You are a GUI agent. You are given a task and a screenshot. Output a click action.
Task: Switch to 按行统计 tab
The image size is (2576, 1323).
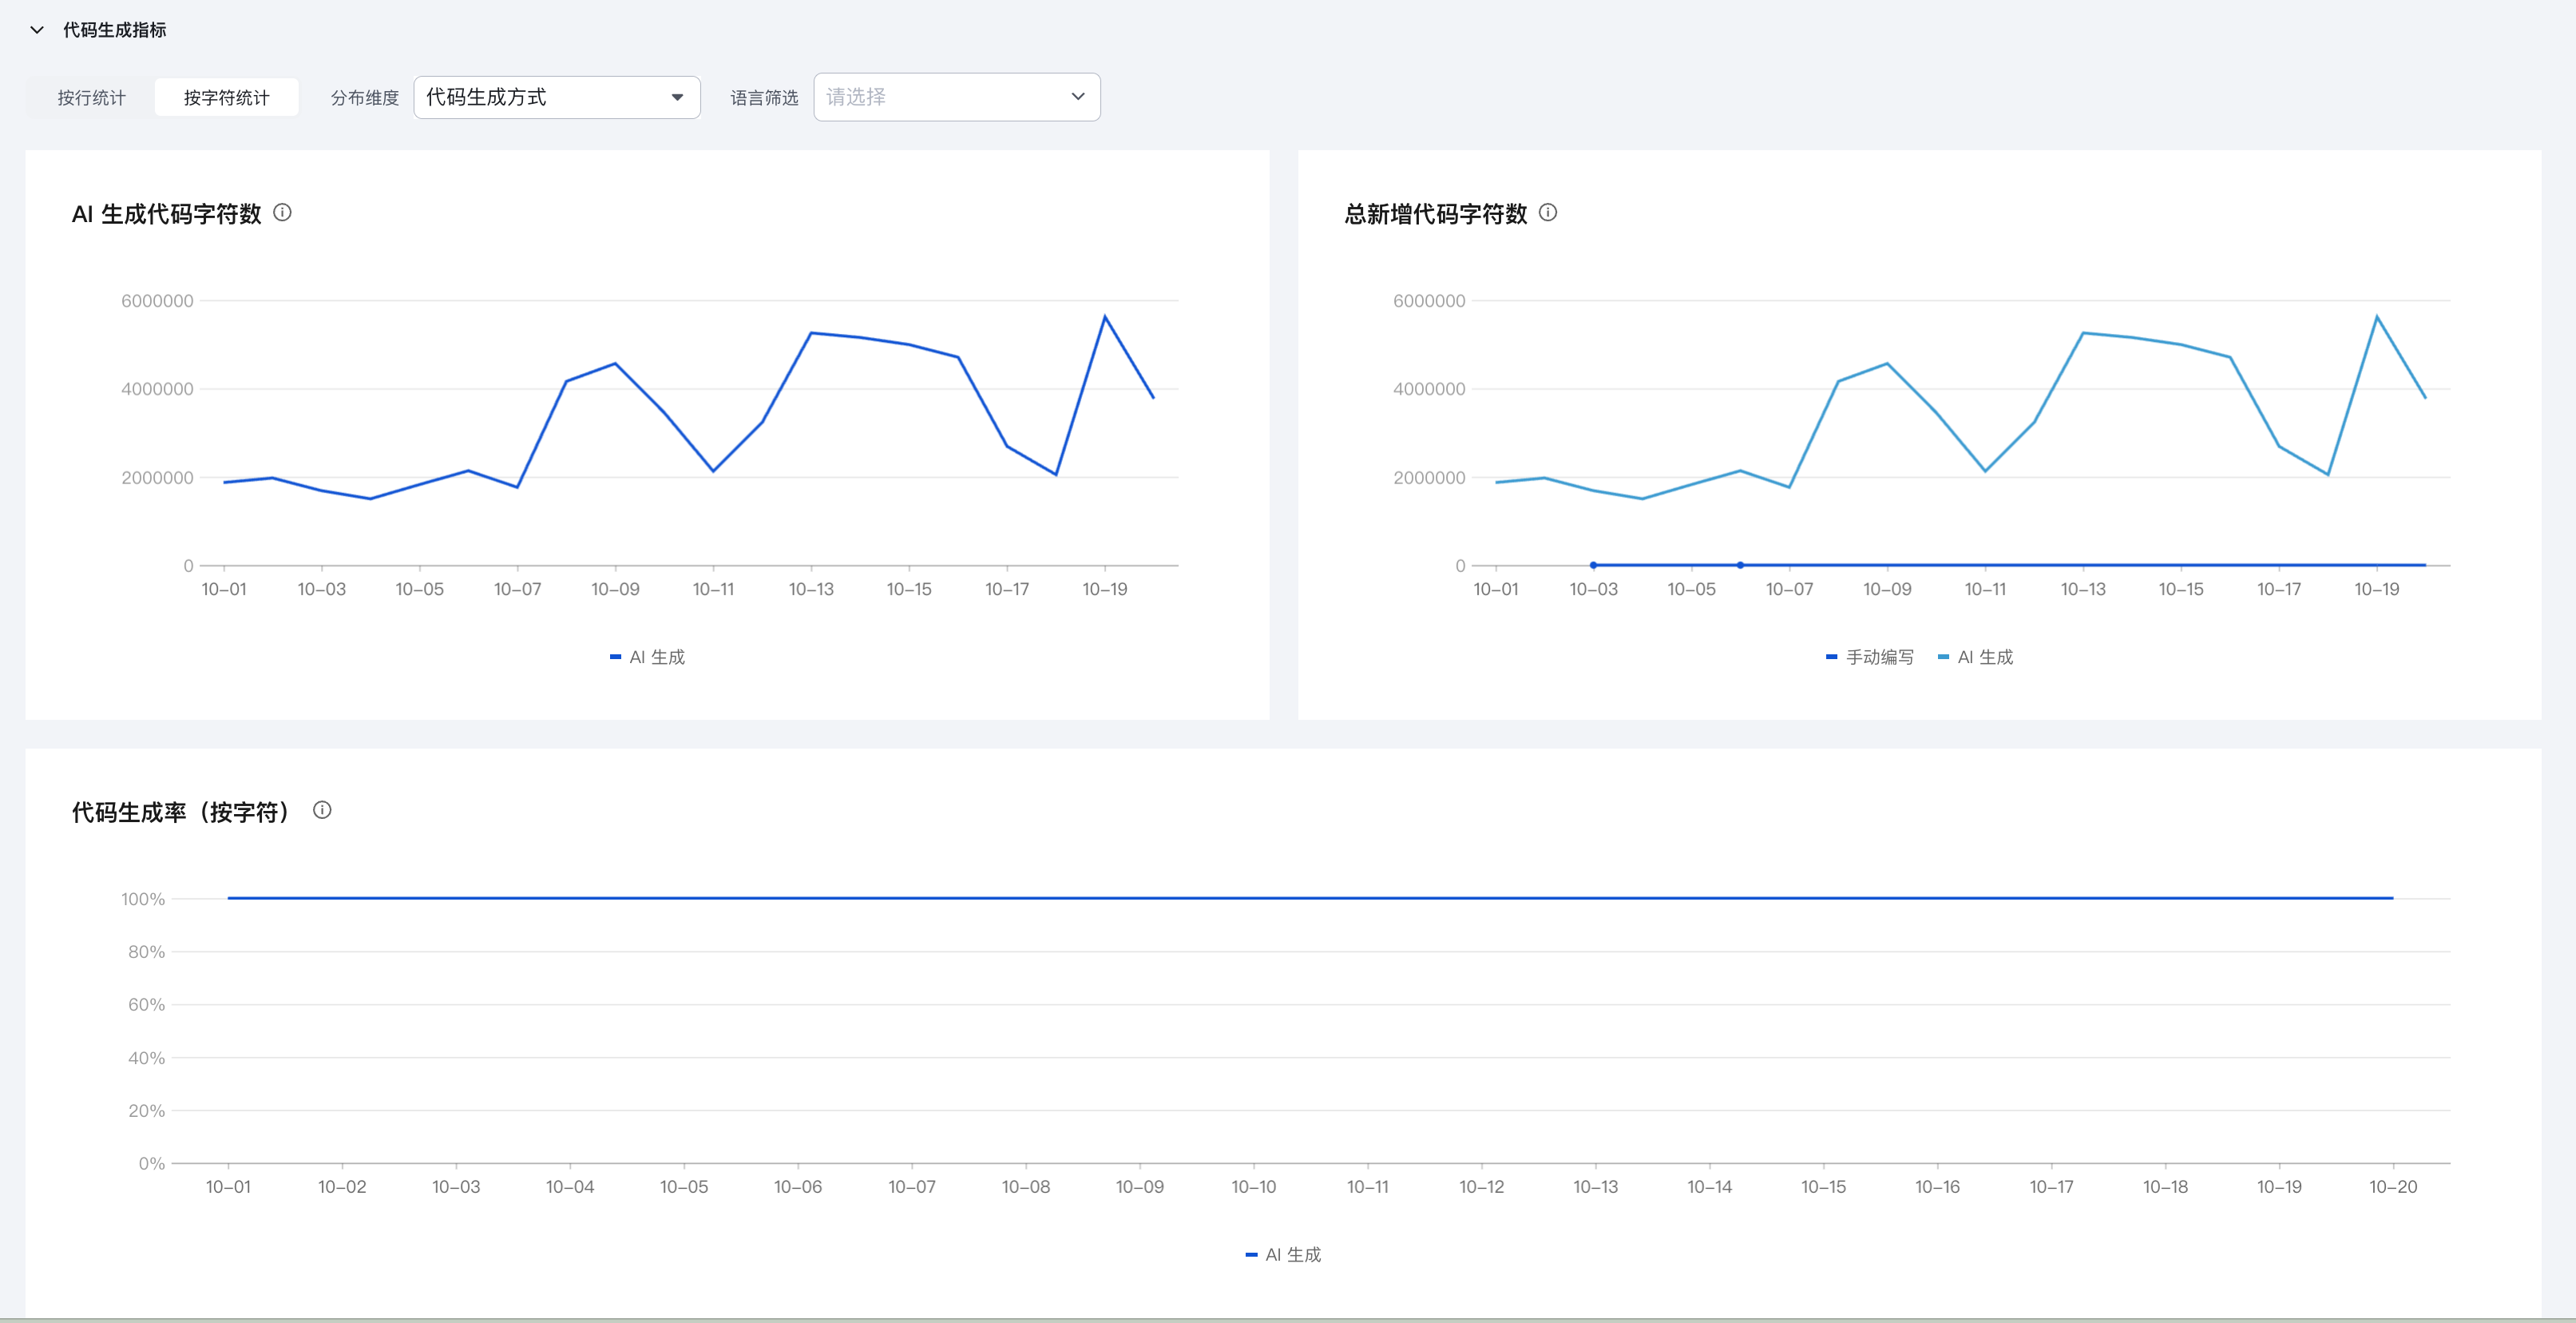pos(91,97)
